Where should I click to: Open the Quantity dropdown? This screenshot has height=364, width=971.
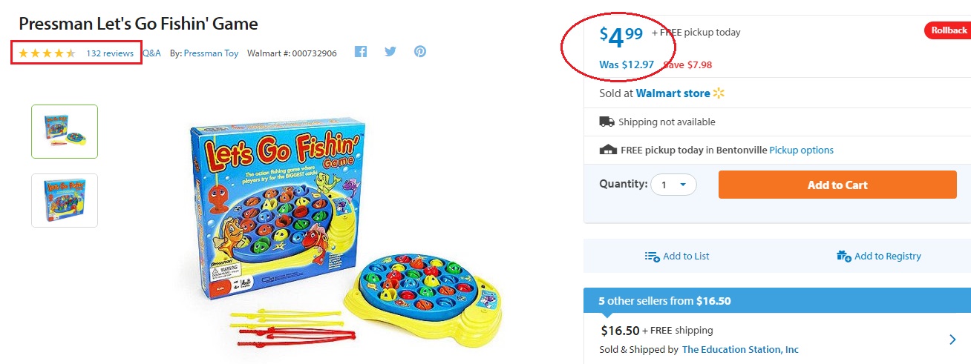coord(673,185)
